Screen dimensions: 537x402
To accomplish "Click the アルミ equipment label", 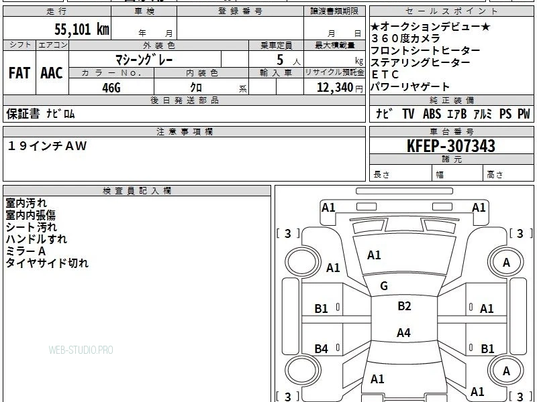I will (483, 114).
